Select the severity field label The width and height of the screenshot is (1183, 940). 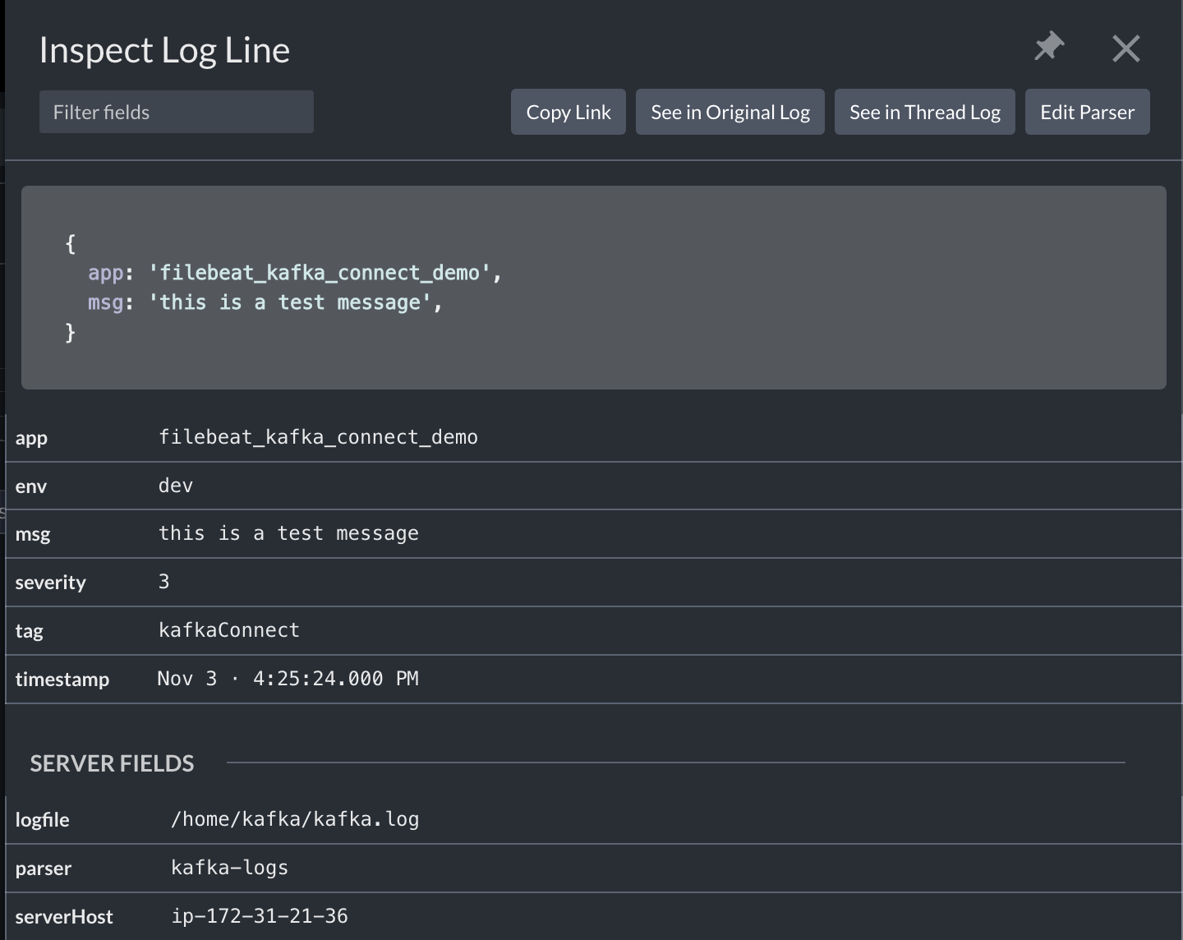click(x=50, y=583)
